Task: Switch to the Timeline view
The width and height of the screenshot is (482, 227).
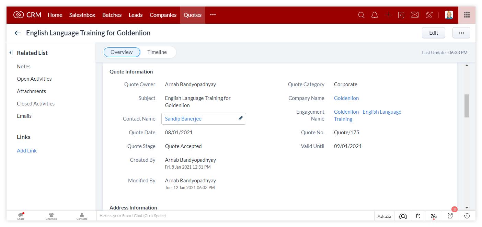Action: coord(157,52)
